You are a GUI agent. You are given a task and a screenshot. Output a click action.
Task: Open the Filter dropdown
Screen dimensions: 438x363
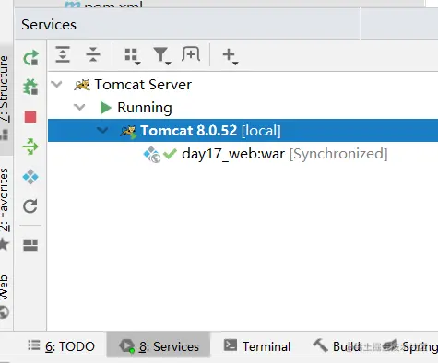[162, 56]
